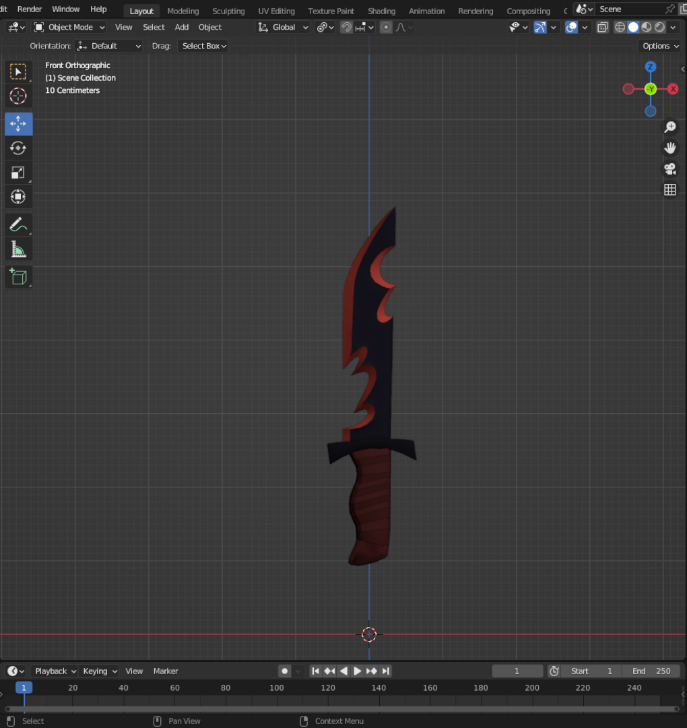Switch to the UV Editing tab
The height and width of the screenshot is (728, 687).
(x=276, y=11)
